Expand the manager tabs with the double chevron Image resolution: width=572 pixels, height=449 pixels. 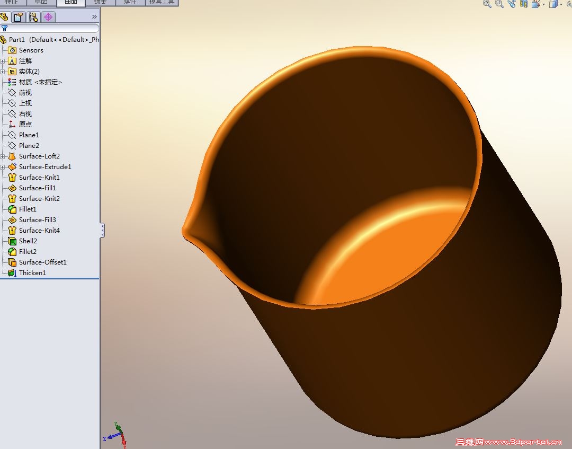(x=94, y=17)
